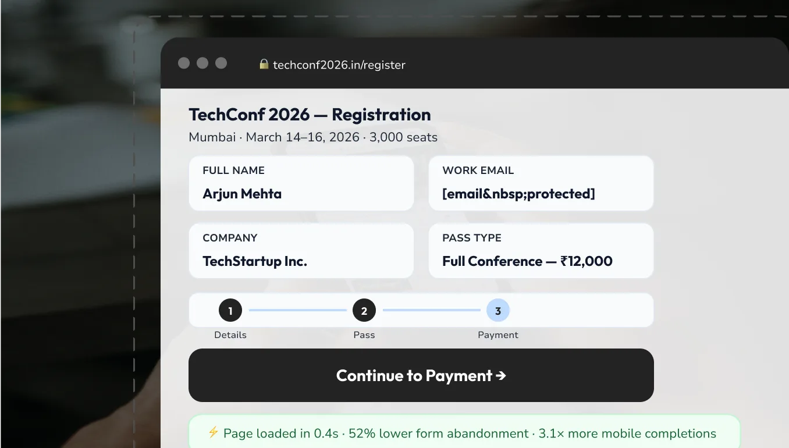Screen dimensions: 789x448
Task: Click the arrow icon on Continue to Payment
Action: point(501,375)
